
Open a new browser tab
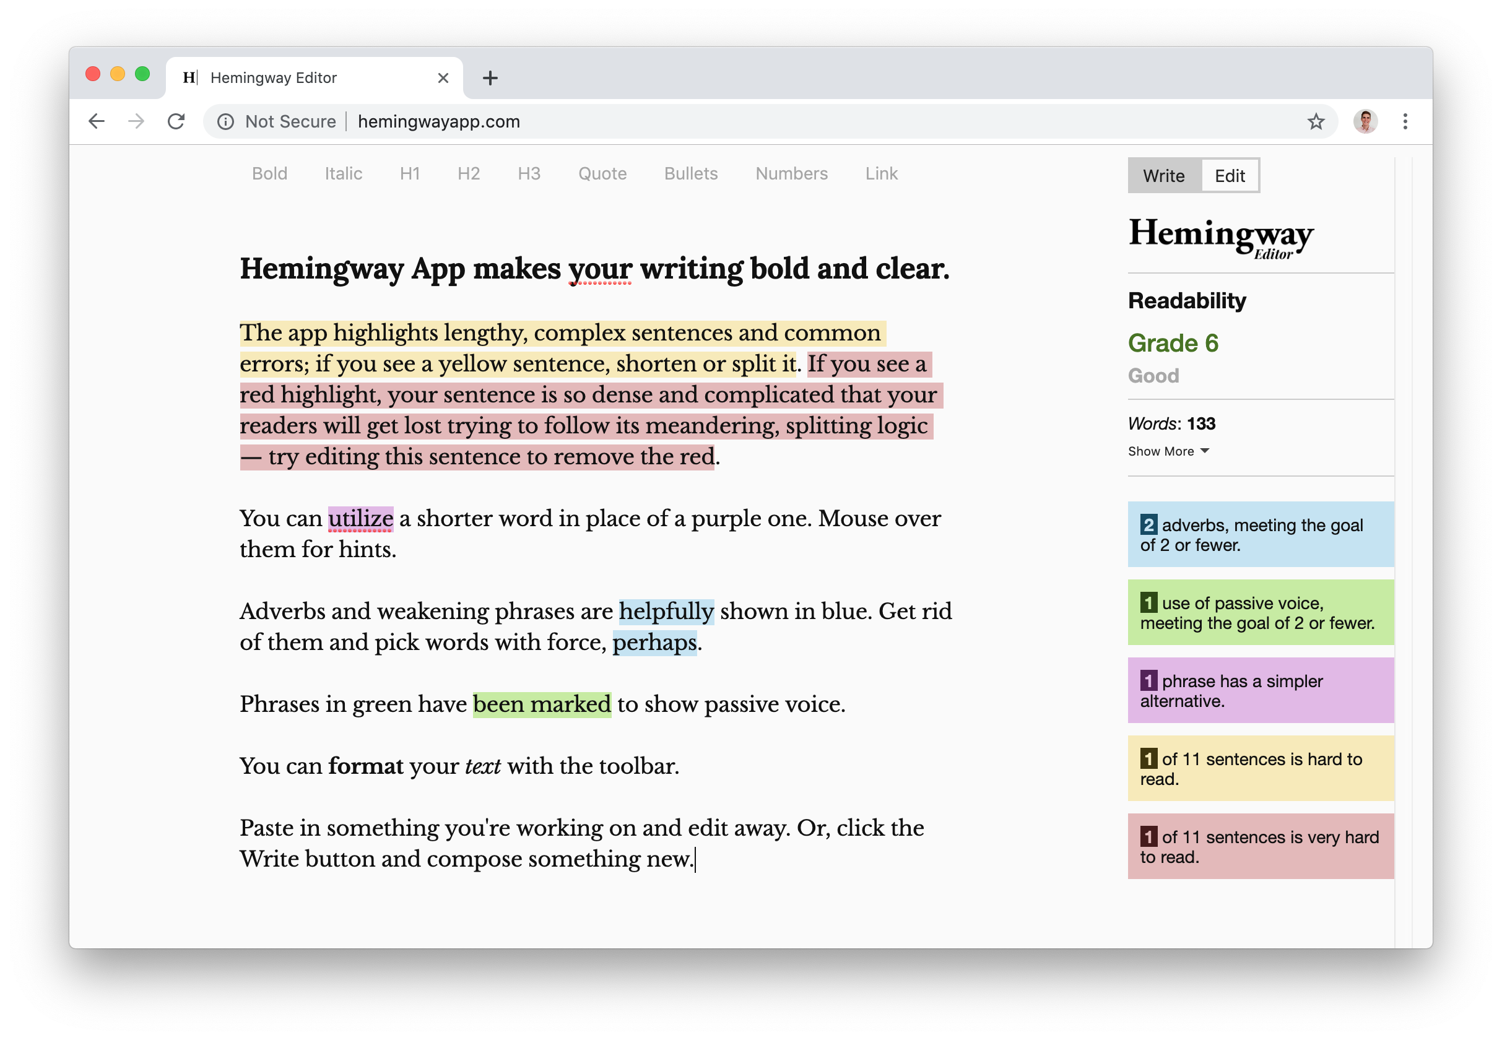[x=490, y=78]
